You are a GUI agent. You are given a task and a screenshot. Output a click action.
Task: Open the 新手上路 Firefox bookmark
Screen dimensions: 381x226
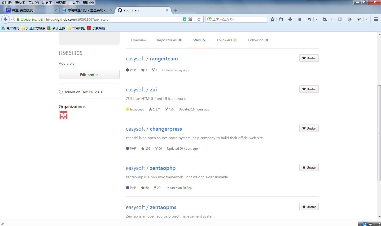click(x=56, y=28)
